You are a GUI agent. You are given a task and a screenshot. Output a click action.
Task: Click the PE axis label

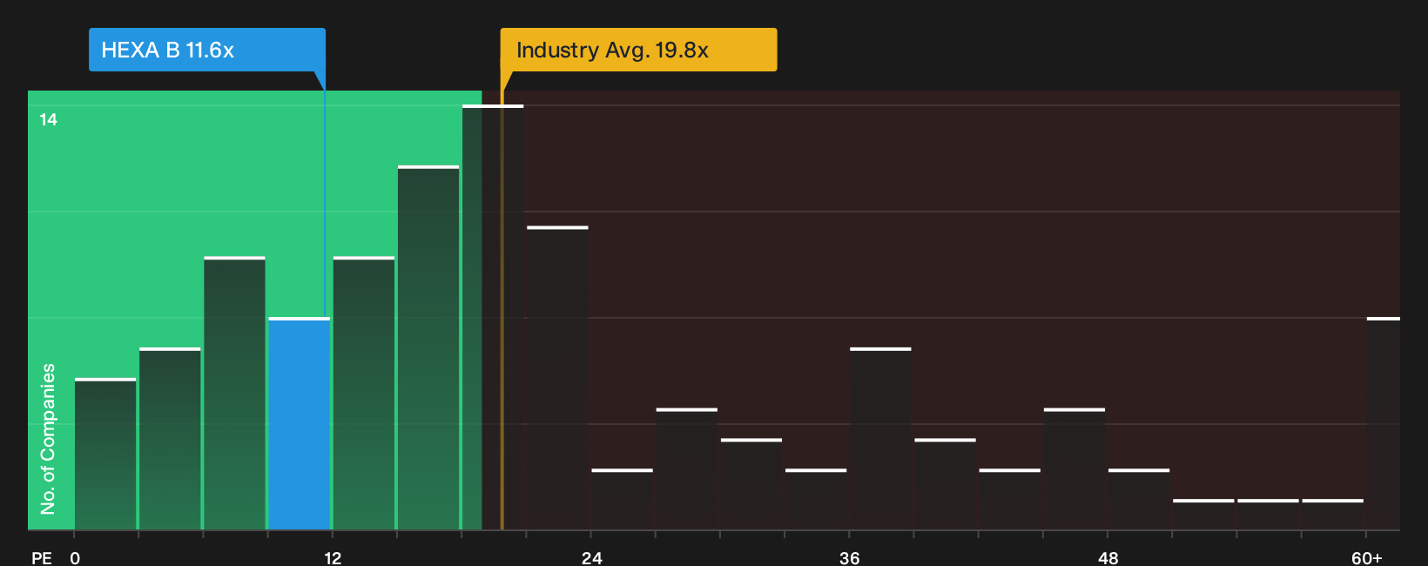tap(42, 557)
